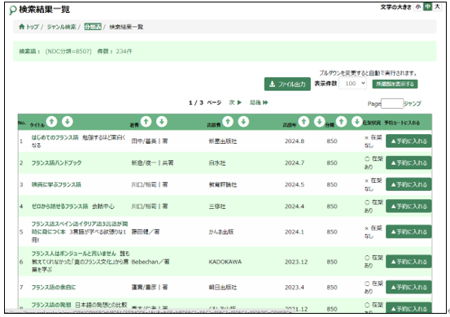Focus the Page number input field

[x=392, y=103]
